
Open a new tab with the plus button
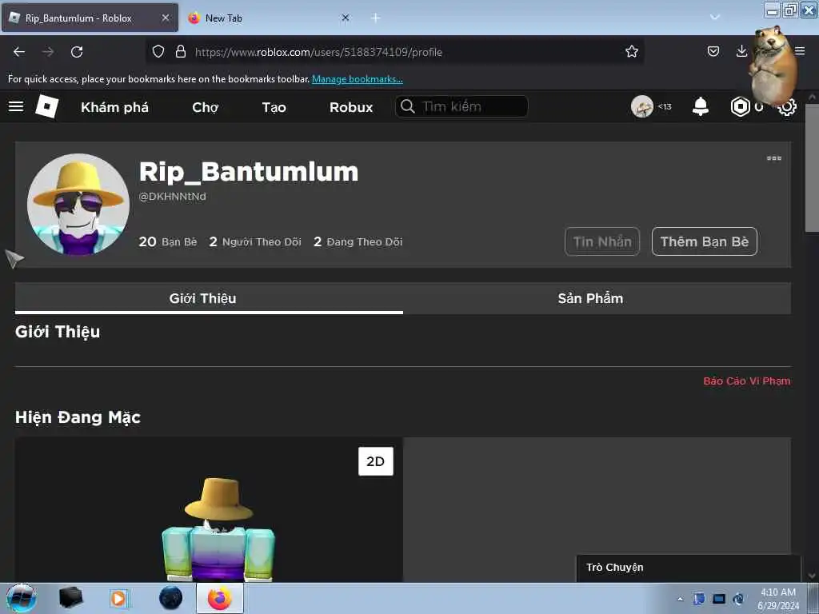pyautogui.click(x=376, y=18)
